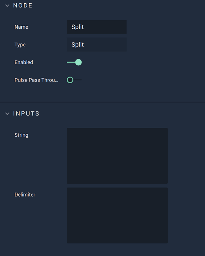Click the divider line between NODE and INPUTS
205x256 pixels.
pos(102,102)
